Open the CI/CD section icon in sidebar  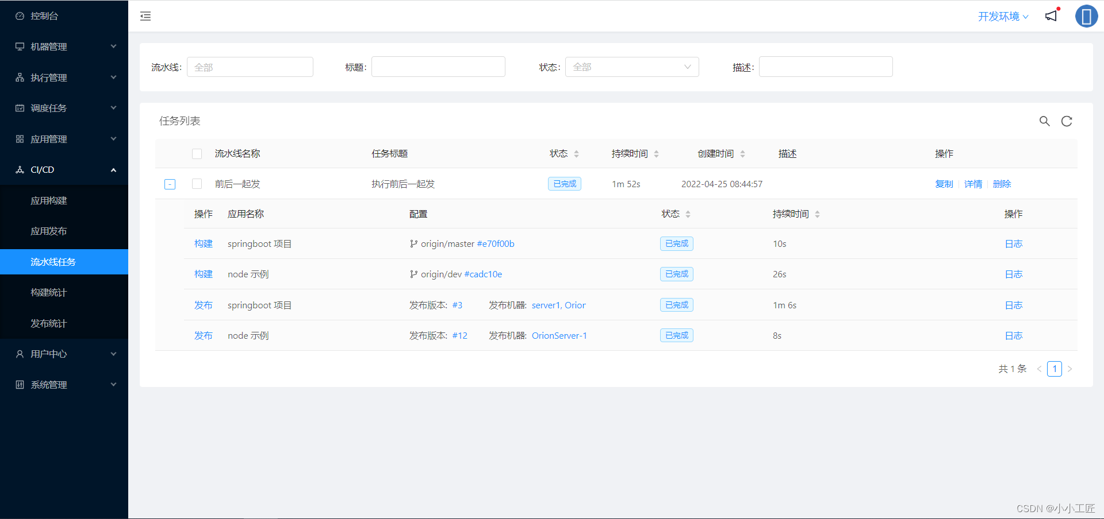coord(19,169)
